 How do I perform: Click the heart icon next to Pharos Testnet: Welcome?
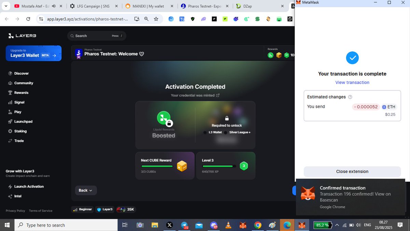(141, 54)
